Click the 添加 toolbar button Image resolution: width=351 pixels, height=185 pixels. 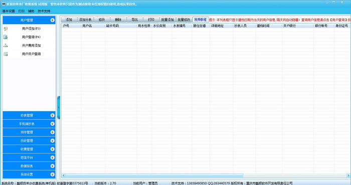pyautogui.click(x=69, y=19)
